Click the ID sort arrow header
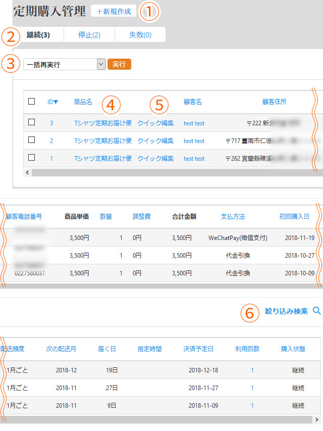Screen dimensions: 323x431 tap(52, 102)
